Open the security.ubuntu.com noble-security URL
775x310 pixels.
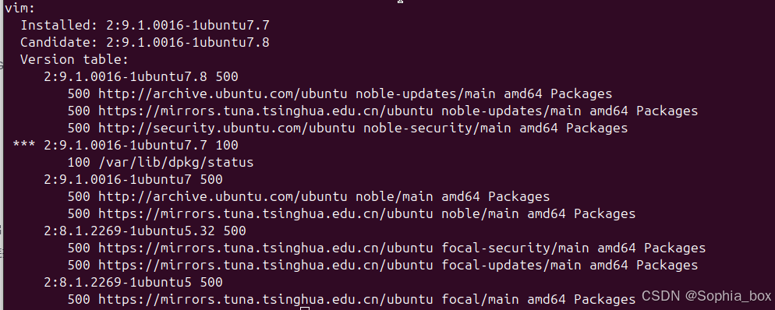click(x=227, y=129)
